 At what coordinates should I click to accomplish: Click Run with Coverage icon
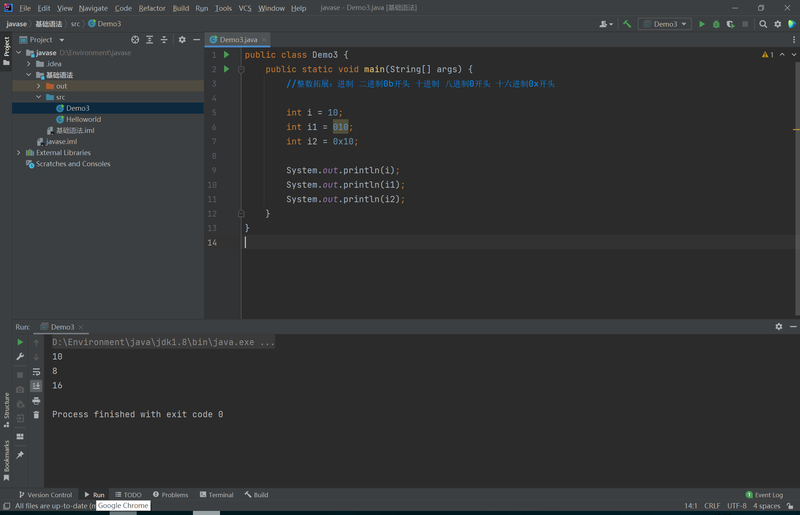point(730,24)
